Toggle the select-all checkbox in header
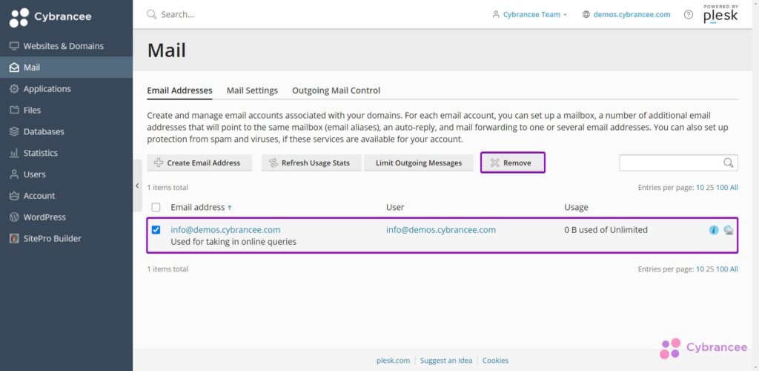 click(156, 207)
